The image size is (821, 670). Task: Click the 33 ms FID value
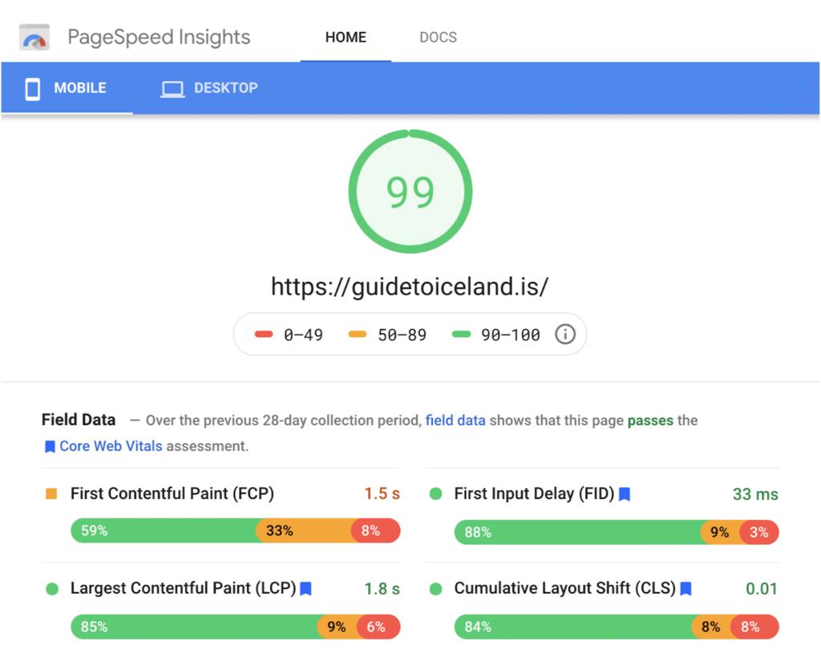(x=755, y=494)
